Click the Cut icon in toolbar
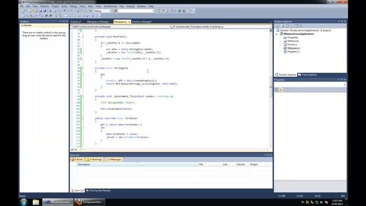The width and height of the screenshot is (366, 206). [50, 11]
